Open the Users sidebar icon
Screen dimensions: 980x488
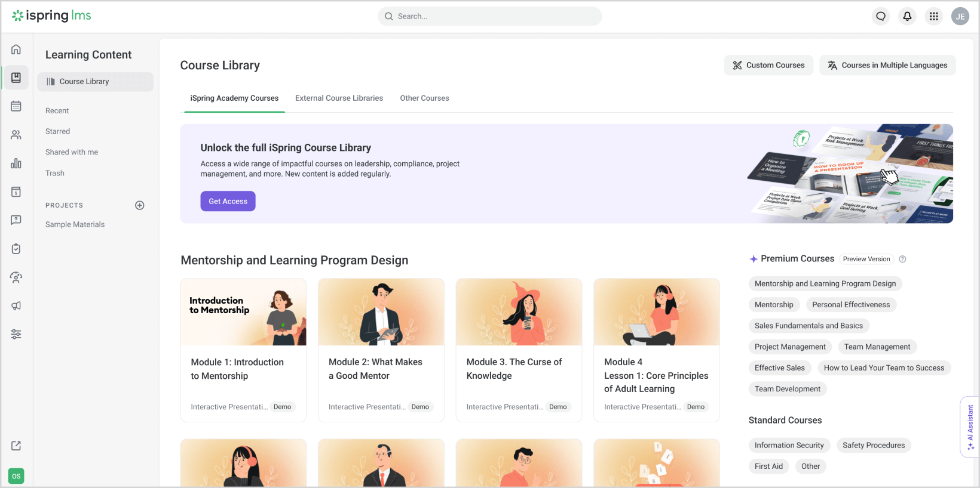pos(16,135)
